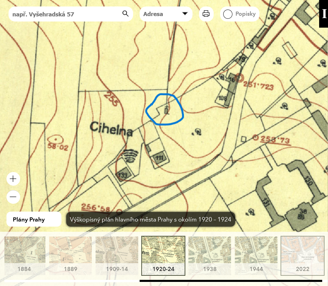Open the print map button
Image resolution: width=328 pixels, height=286 pixels.
point(206,14)
